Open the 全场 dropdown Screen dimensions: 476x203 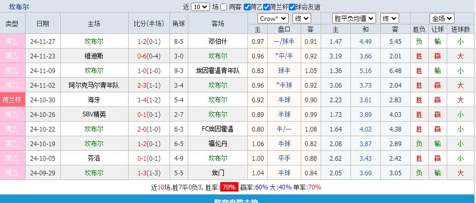pyautogui.click(x=441, y=19)
